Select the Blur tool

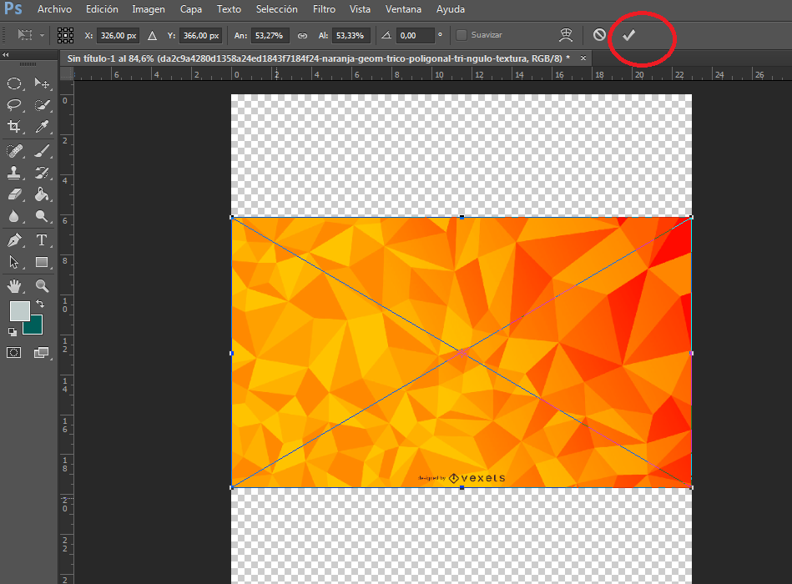[x=14, y=216]
